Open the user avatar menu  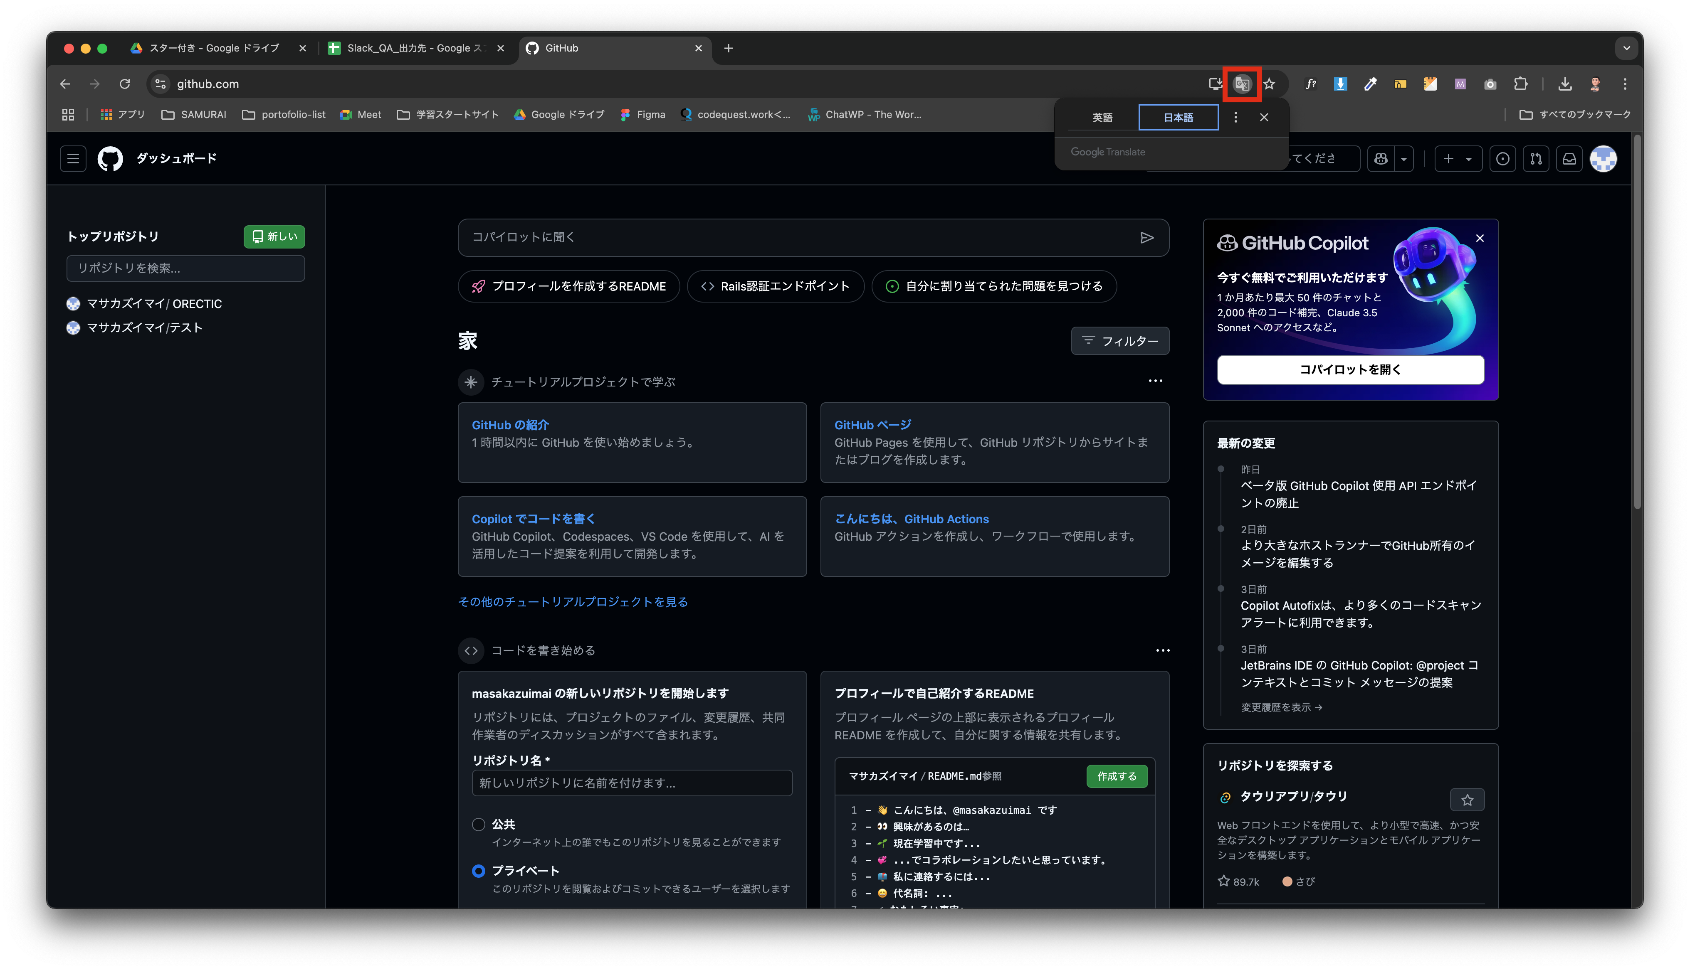coord(1604,159)
